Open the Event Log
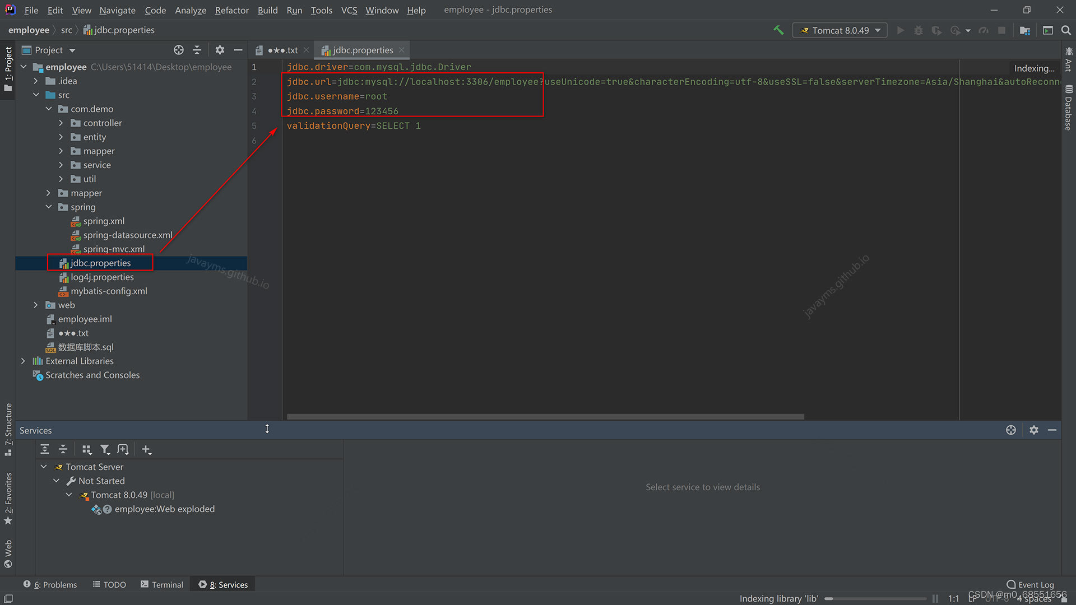Viewport: 1076px width, 605px height. click(1030, 584)
